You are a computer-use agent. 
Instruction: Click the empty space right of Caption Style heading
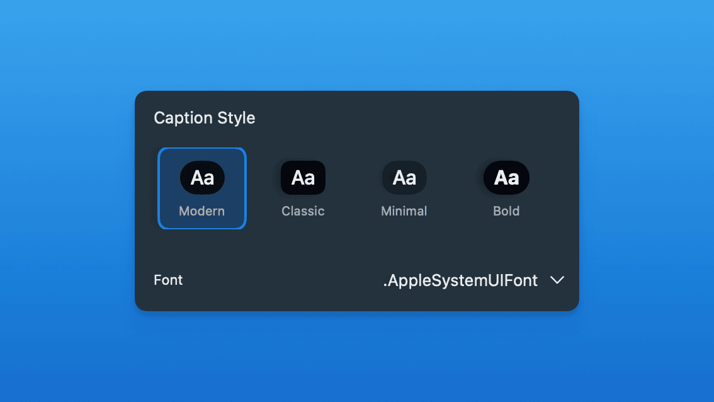click(409, 118)
